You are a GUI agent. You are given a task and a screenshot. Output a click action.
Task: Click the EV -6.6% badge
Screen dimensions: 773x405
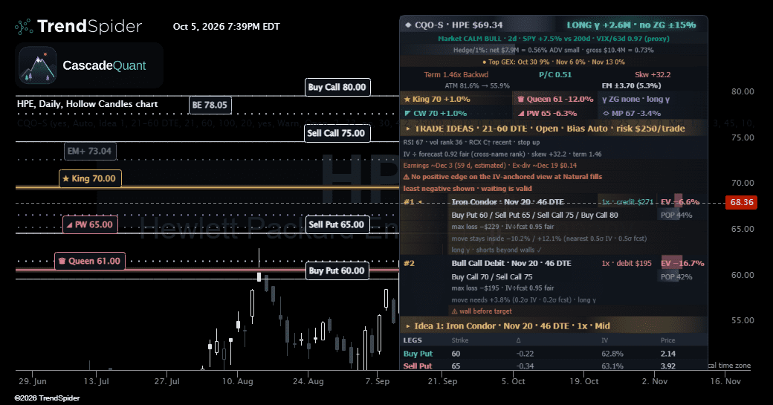coord(680,202)
